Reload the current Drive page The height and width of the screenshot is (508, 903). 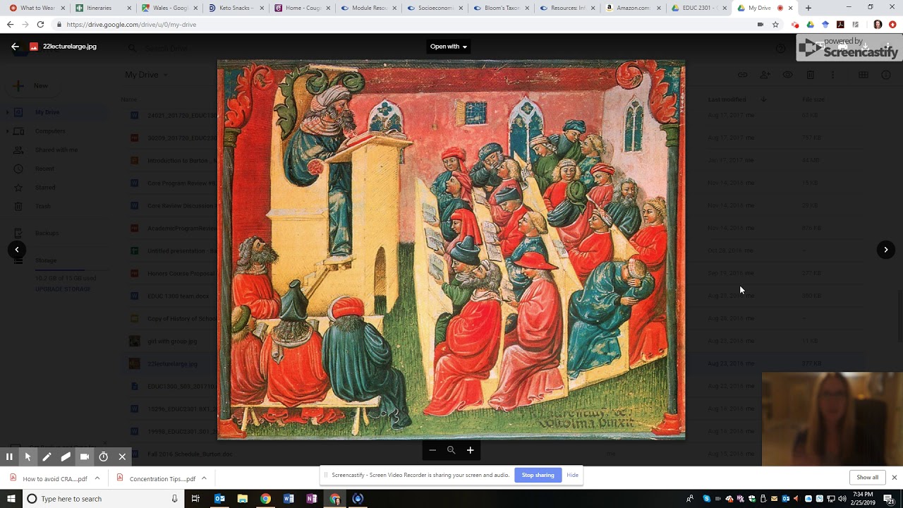[x=41, y=25]
